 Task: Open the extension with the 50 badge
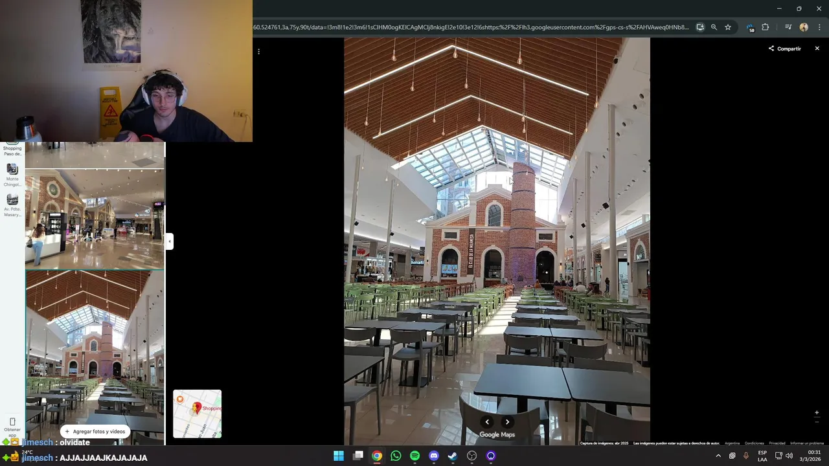tap(751, 28)
